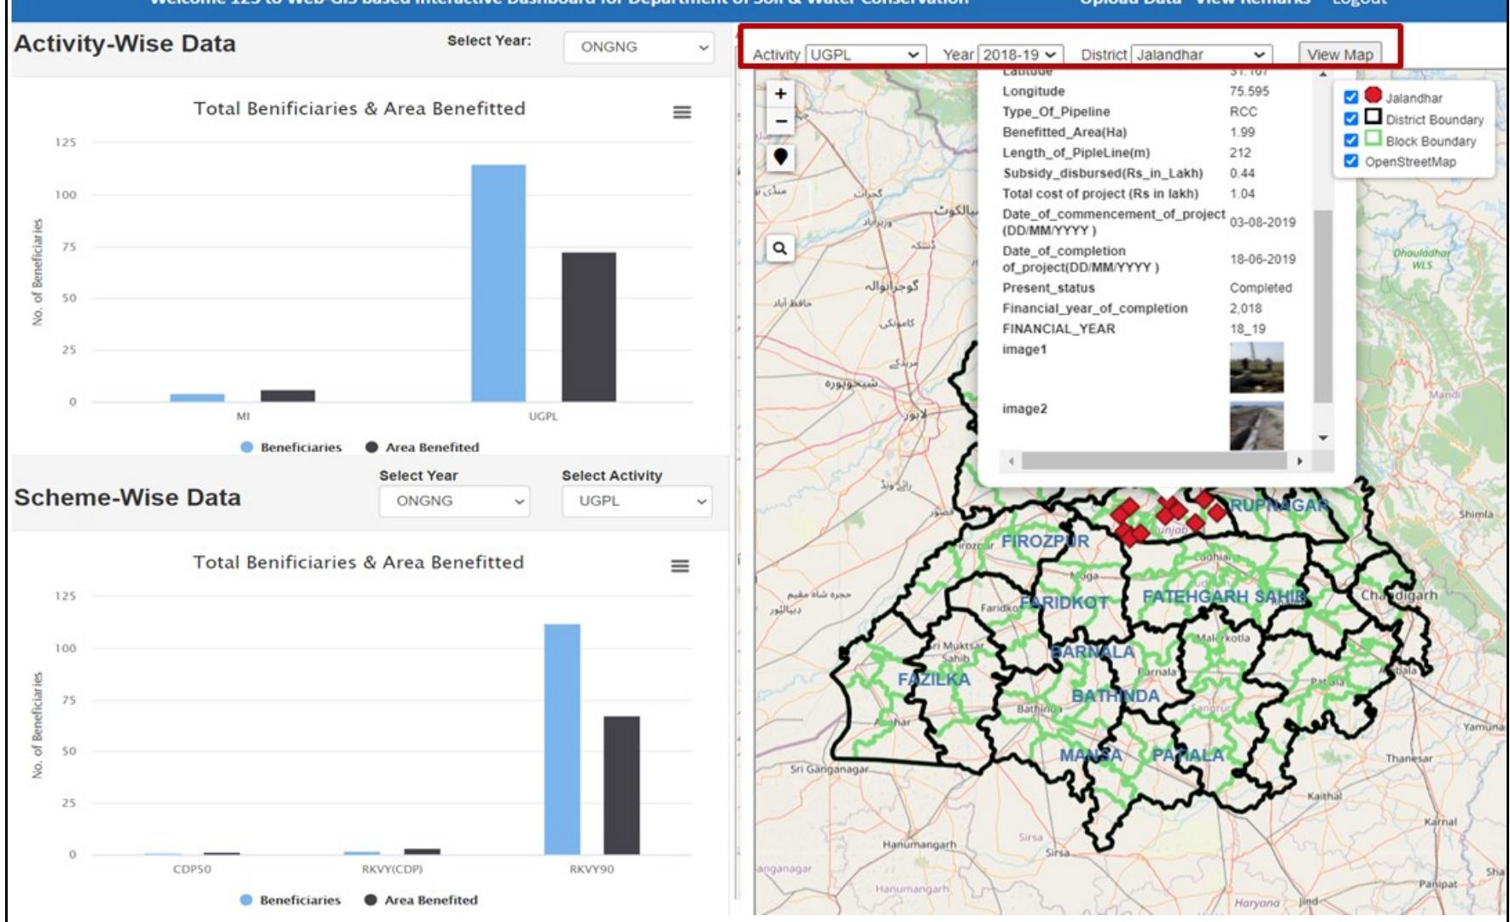
Task: Open Activity-Wise chart hamburger context menu
Action: (x=682, y=113)
